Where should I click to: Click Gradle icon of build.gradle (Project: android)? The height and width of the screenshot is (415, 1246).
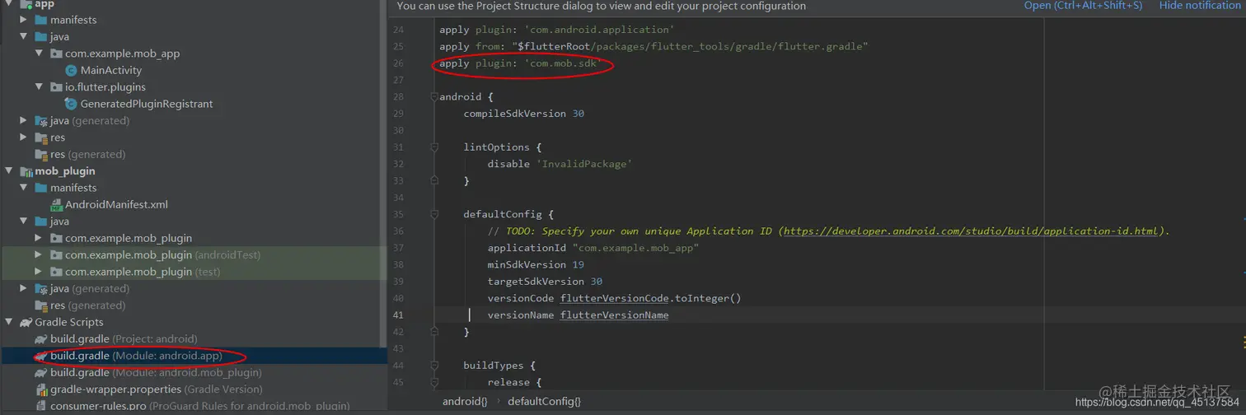pos(41,339)
